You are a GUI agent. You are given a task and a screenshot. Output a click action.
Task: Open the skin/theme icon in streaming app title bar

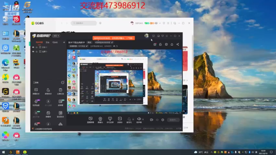[x=162, y=36]
